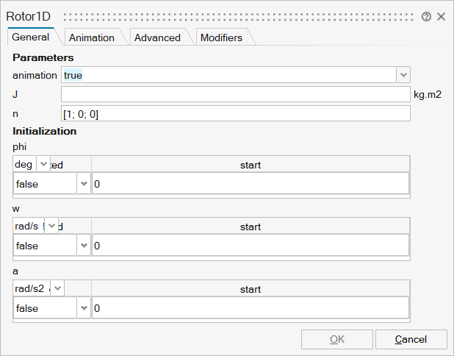Viewport: 454px width, 356px height.
Task: Expand the animation true dropdown arrow
Action: (x=403, y=74)
